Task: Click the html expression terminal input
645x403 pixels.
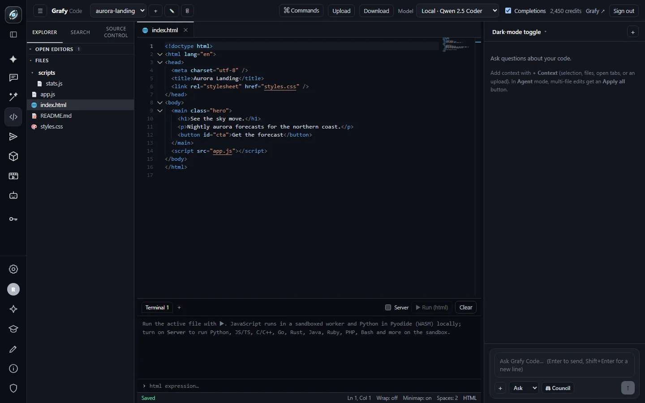Action: point(309,386)
